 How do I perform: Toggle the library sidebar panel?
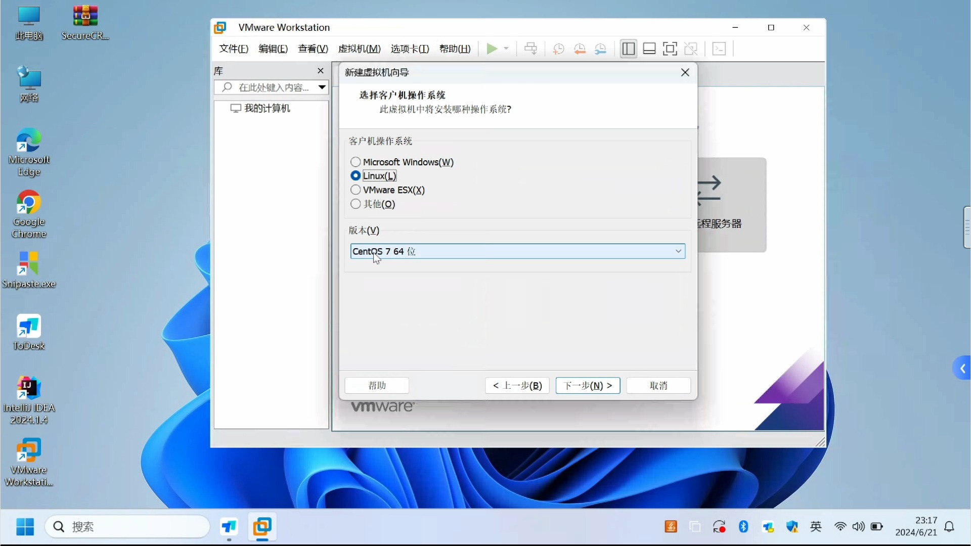point(628,49)
